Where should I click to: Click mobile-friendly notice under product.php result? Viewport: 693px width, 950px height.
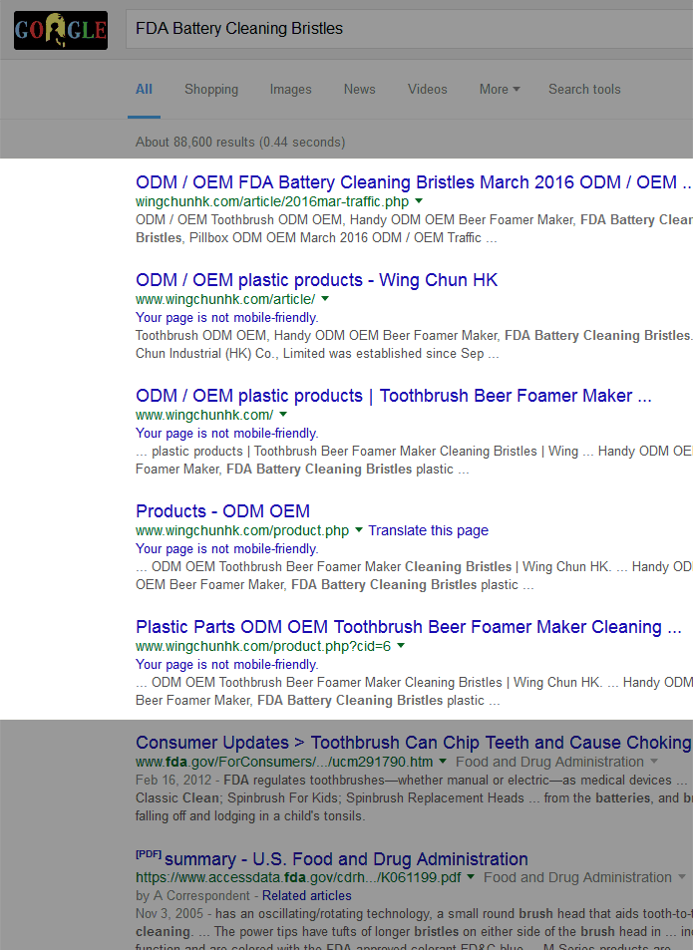227,549
